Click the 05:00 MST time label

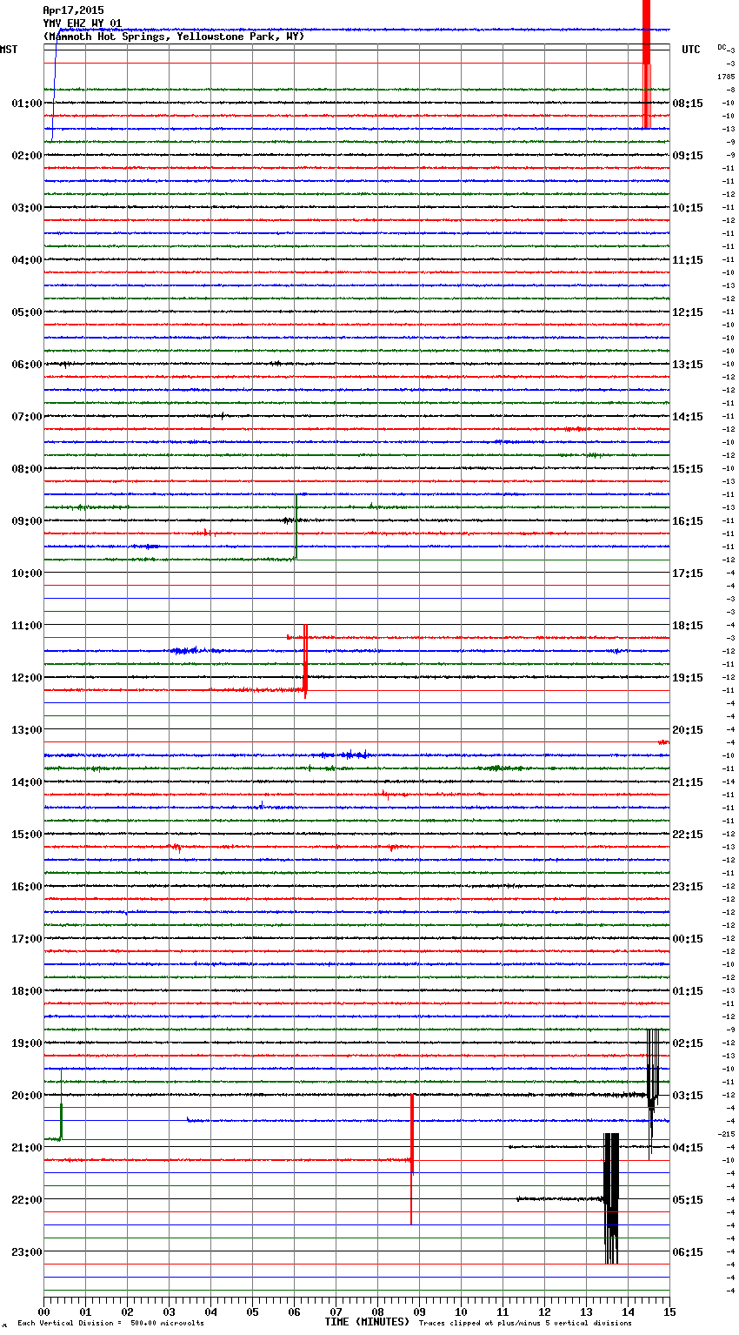point(27,312)
